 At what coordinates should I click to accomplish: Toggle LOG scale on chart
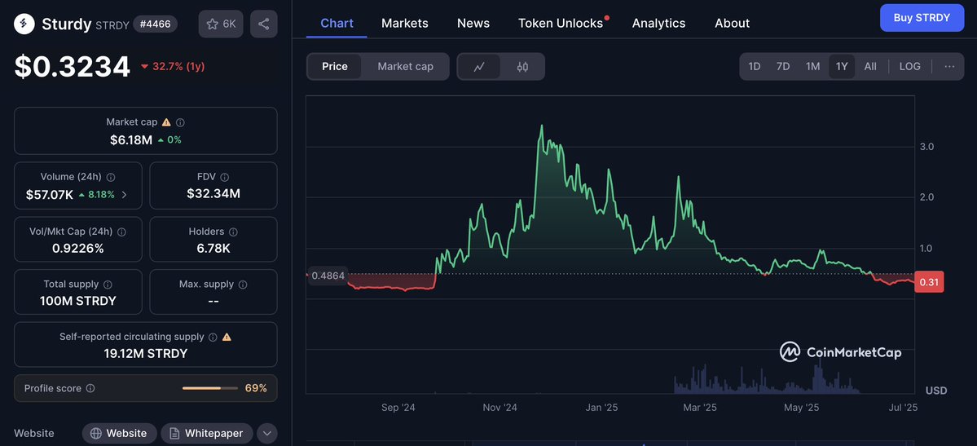point(909,66)
